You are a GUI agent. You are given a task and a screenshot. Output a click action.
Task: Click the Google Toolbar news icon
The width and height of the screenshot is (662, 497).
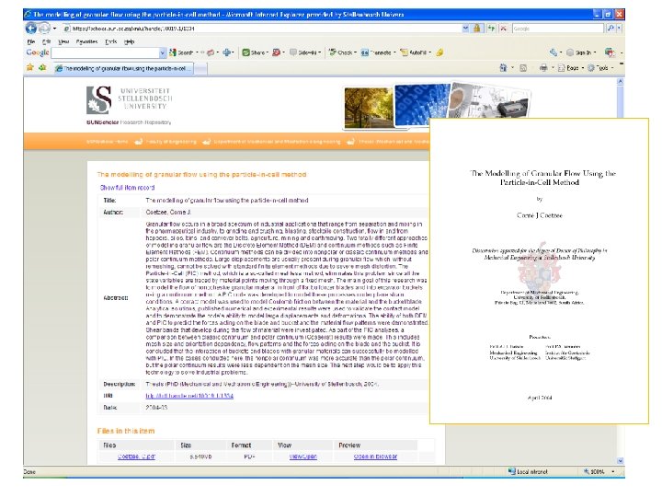click(x=211, y=52)
